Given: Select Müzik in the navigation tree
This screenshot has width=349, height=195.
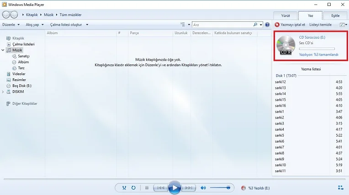Looking at the screenshot, I should point(17,50).
